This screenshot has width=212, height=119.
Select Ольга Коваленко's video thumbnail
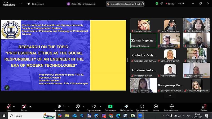(x=170, y=40)
